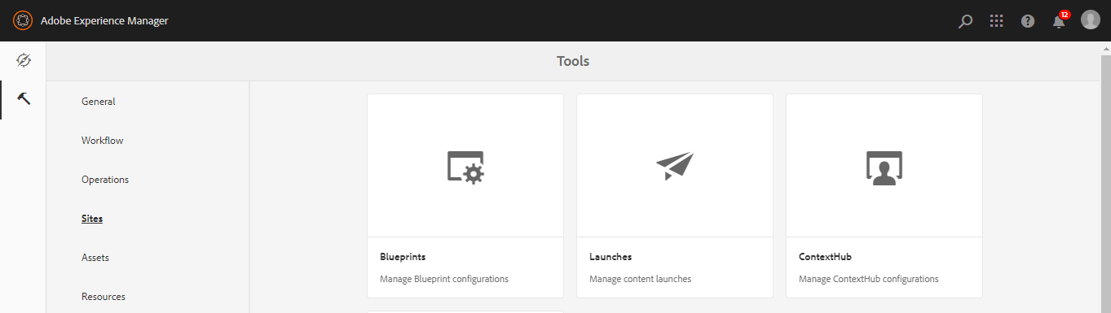Select the Tools hammer icon in left rail
1111x313 pixels.
[23, 99]
